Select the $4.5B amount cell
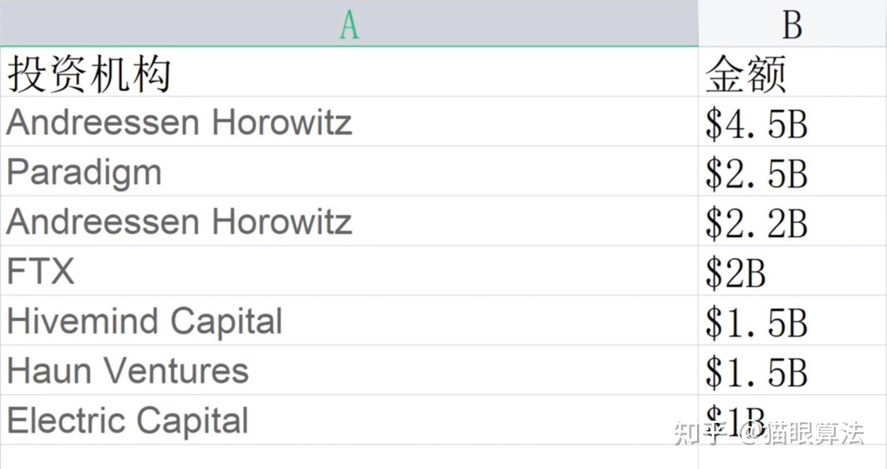 792,122
